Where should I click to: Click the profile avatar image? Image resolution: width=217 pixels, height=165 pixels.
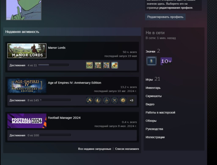tap(24, 10)
